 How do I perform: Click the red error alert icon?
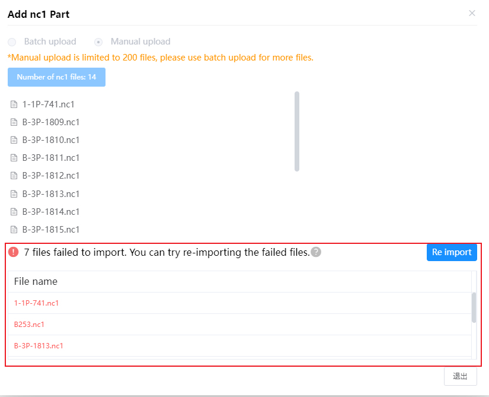[x=14, y=252]
